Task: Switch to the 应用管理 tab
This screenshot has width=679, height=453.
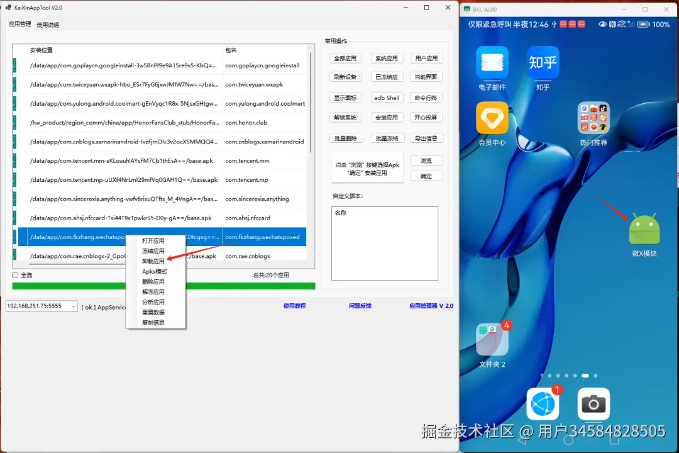Action: [20, 25]
